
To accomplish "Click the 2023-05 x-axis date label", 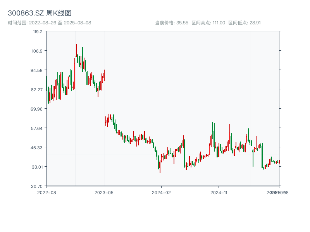I will point(104,192).
